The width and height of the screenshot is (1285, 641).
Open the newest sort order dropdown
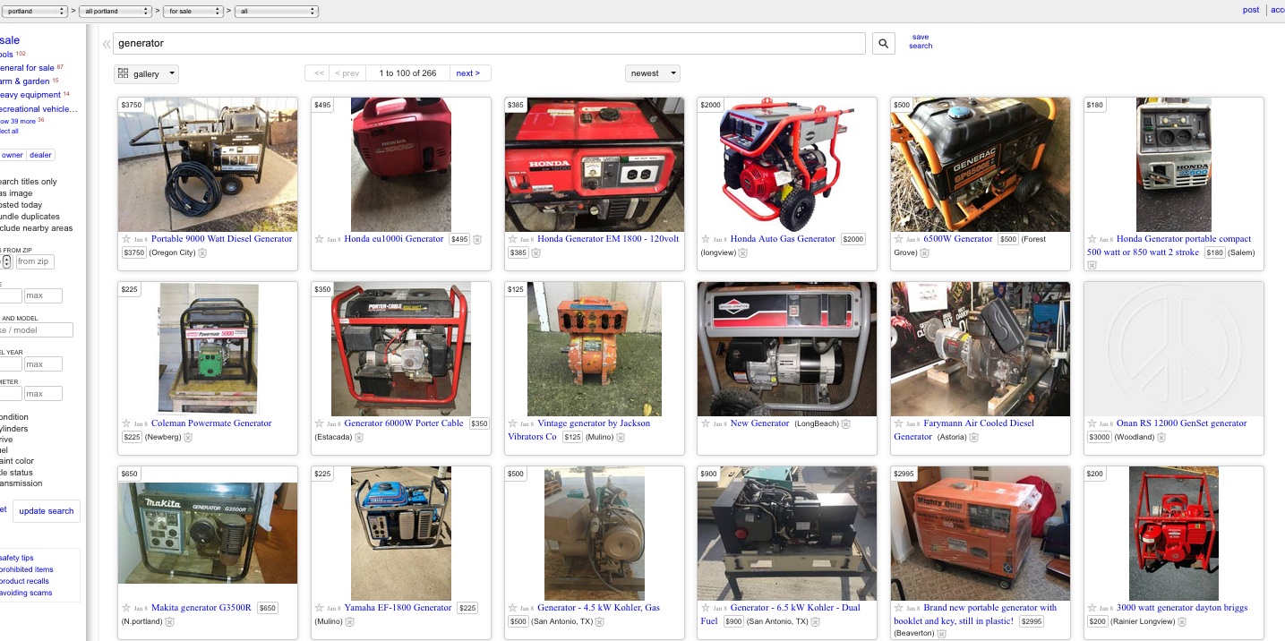pyautogui.click(x=652, y=73)
